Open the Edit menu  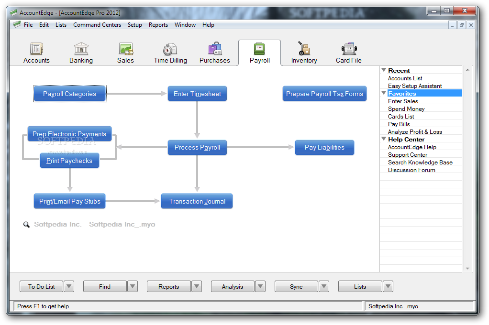coord(44,25)
